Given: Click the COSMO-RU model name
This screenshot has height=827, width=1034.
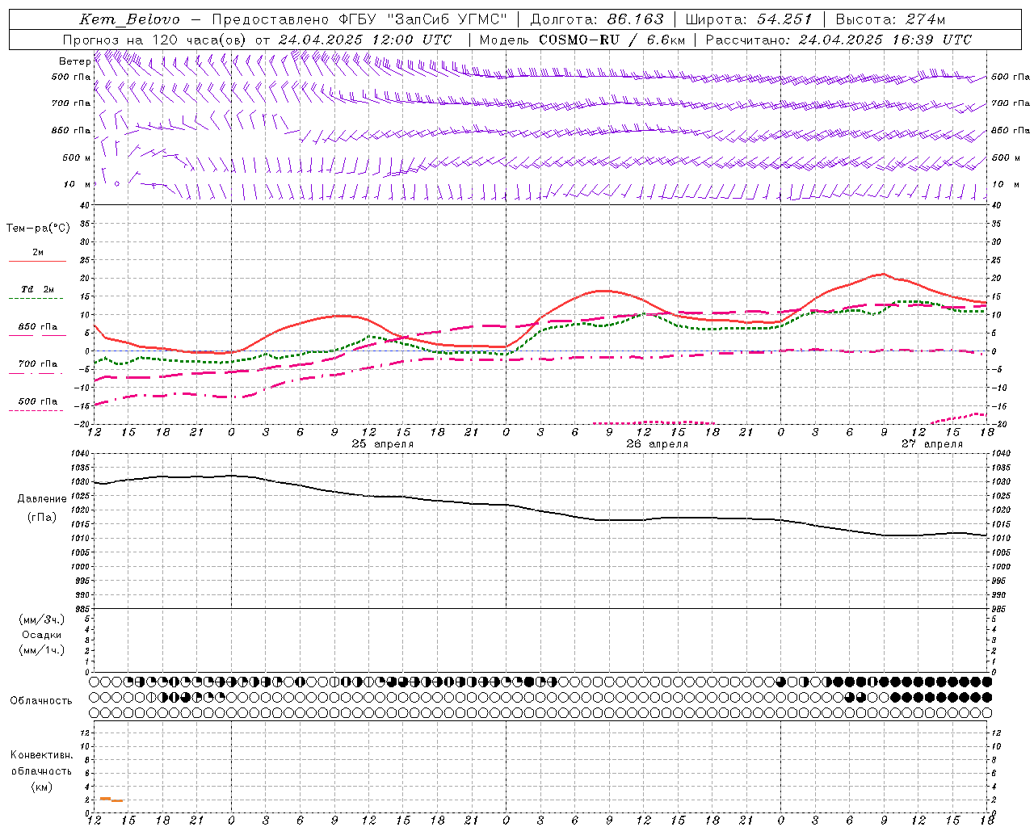Looking at the screenshot, I should click(x=579, y=40).
